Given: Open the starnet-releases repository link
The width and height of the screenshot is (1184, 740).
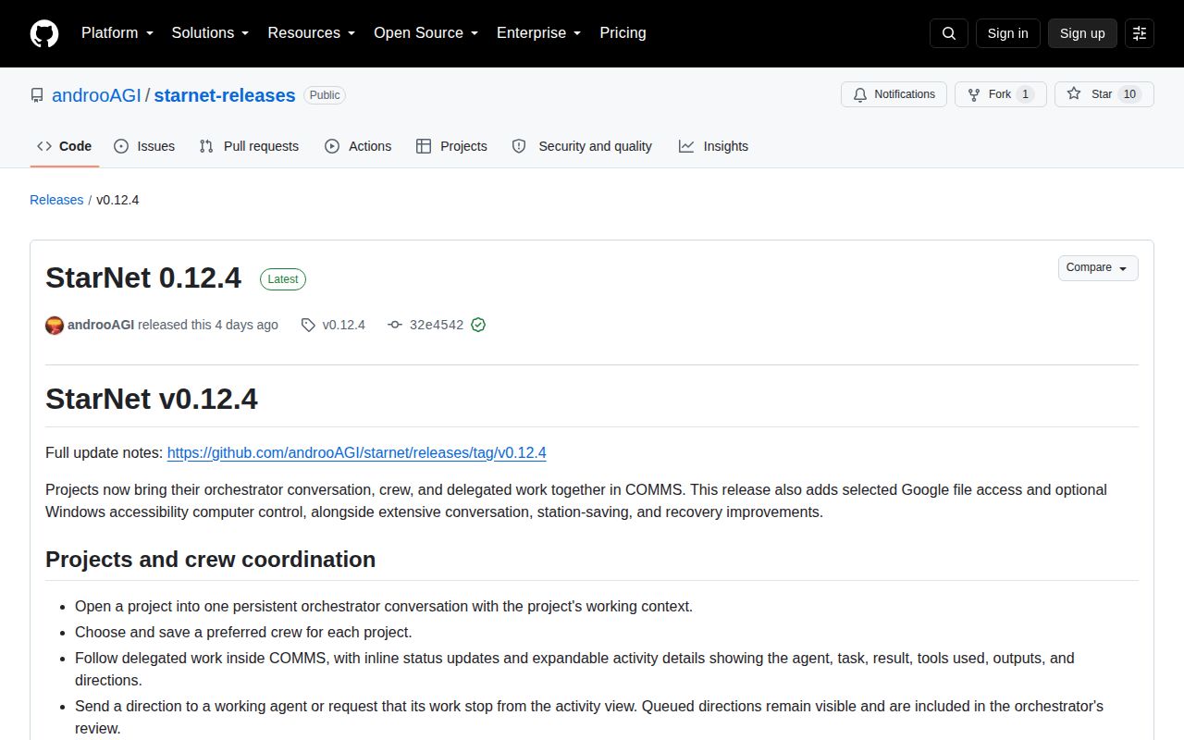Looking at the screenshot, I should (x=225, y=95).
